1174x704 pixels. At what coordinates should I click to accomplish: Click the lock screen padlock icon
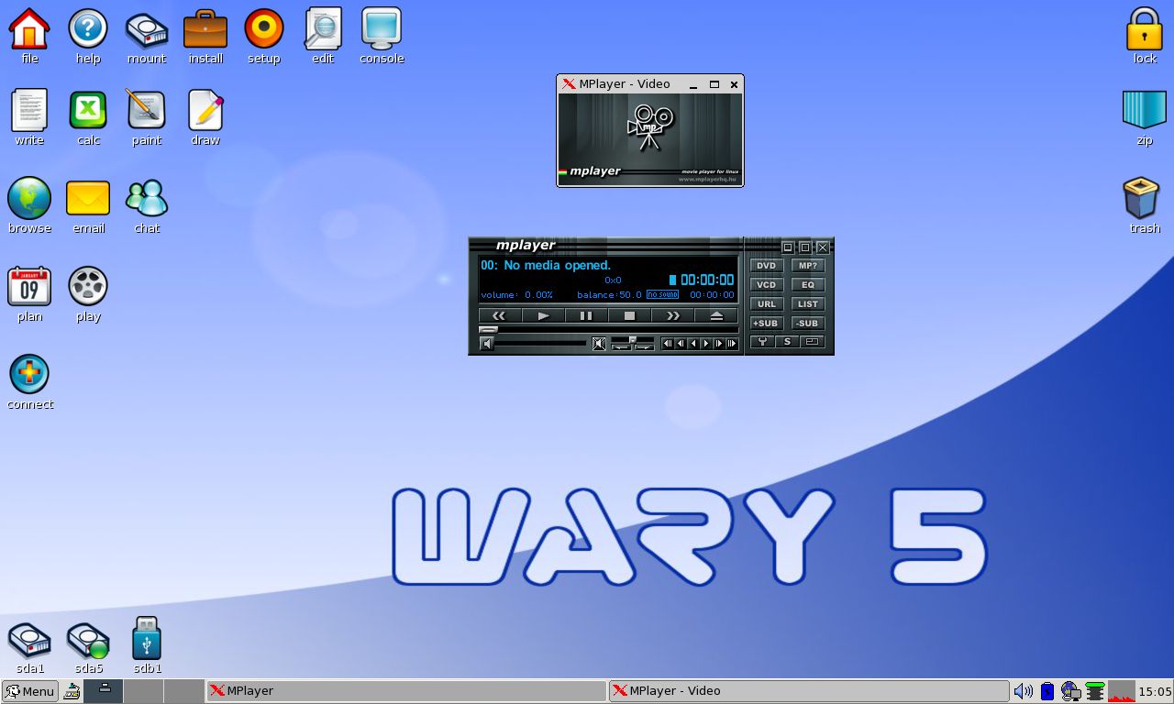pyautogui.click(x=1145, y=36)
